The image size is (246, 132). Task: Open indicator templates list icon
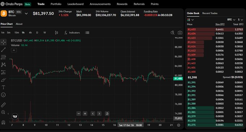coord(87,33)
